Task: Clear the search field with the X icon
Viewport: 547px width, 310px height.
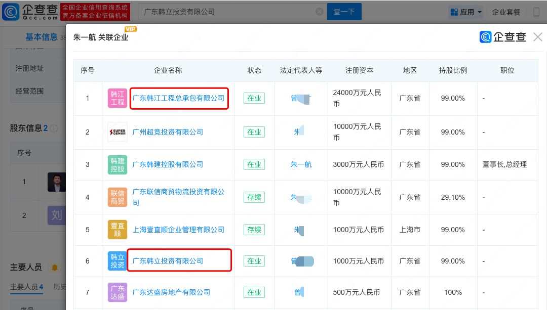Action: coord(319,12)
